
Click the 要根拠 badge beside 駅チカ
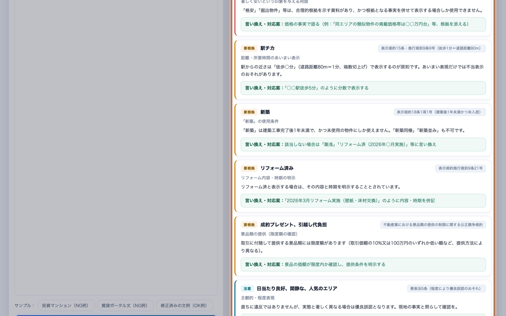(249, 48)
